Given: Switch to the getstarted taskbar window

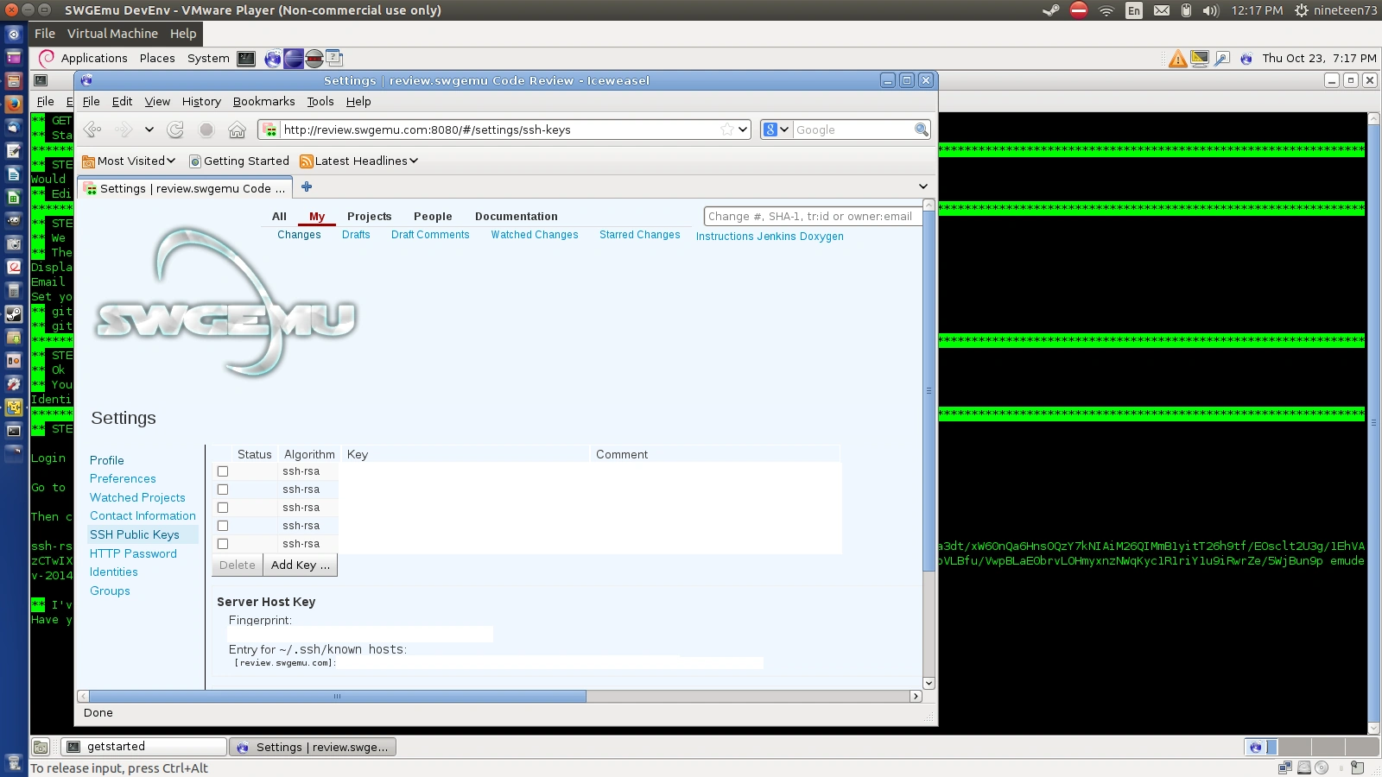Looking at the screenshot, I should [144, 747].
